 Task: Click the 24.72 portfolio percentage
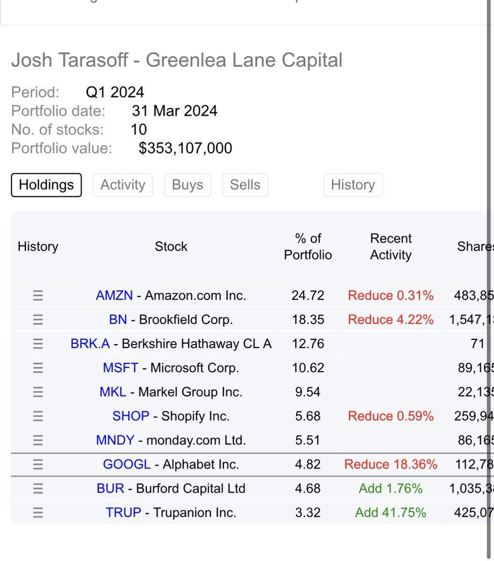[x=308, y=295]
